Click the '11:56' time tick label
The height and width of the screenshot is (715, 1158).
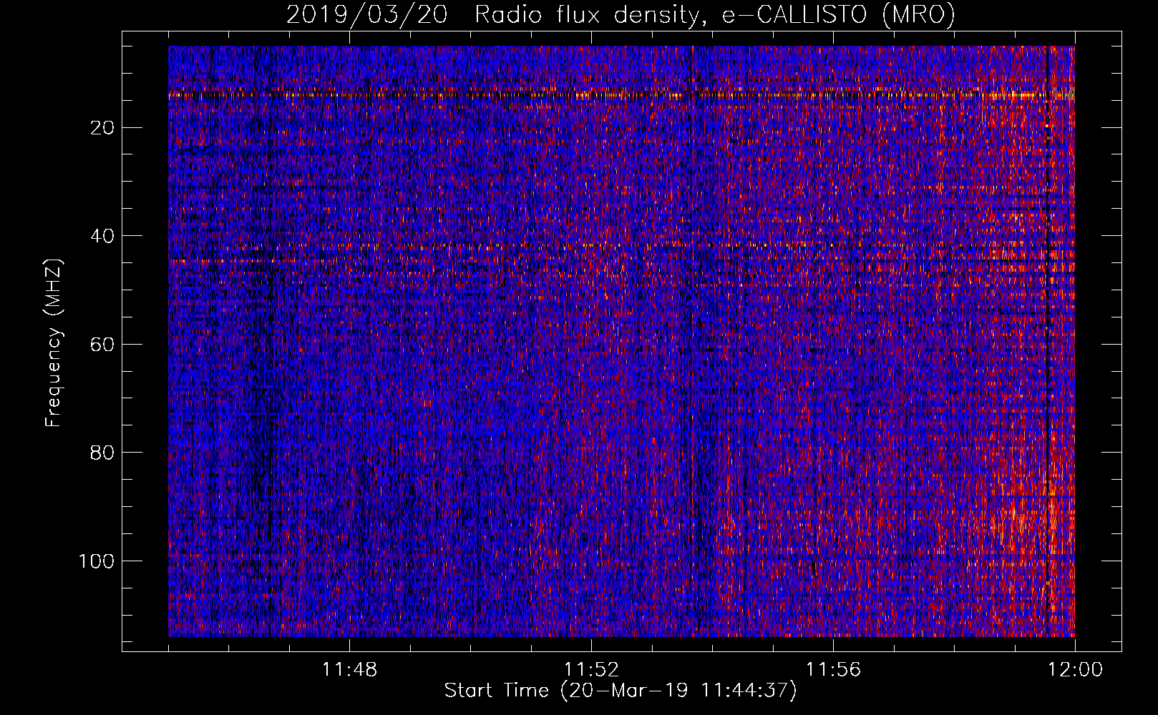833,670
